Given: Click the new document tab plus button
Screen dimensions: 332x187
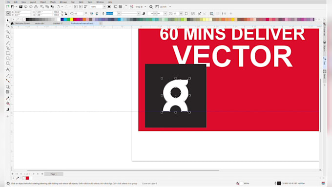Looking at the screenshot, I should (101, 23).
